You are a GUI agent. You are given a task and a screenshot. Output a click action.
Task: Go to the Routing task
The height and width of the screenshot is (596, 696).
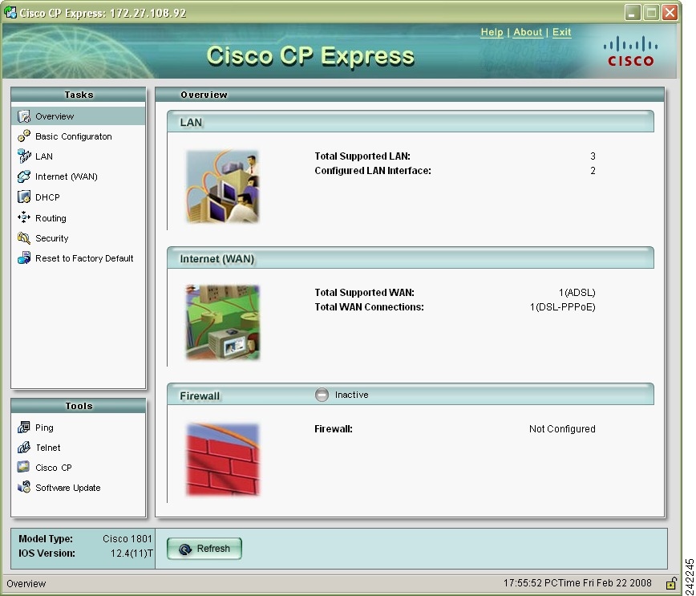[x=51, y=218]
